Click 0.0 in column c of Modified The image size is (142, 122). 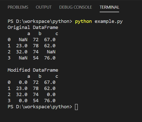(x=51, y=95)
